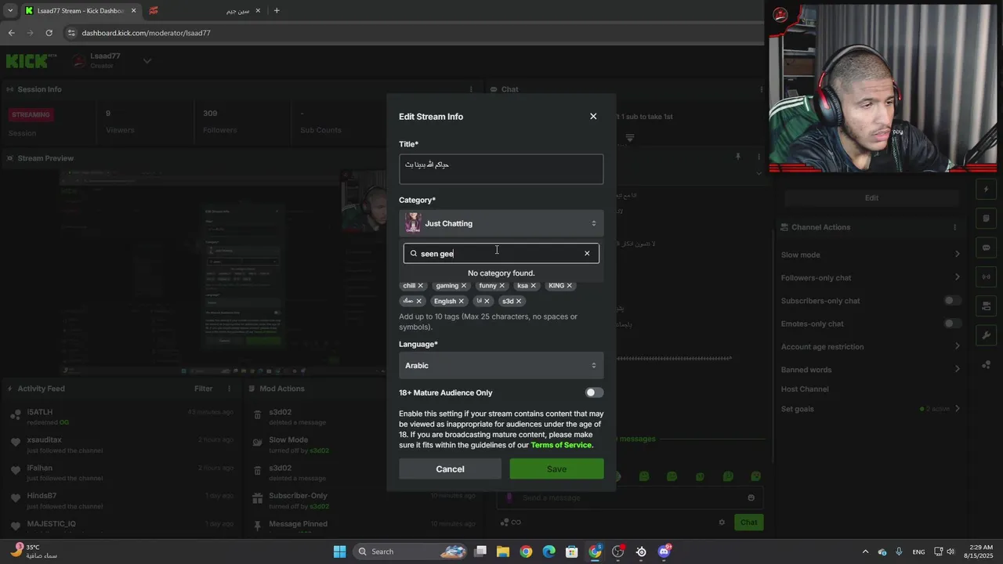1003x564 pixels.
Task: Click the lightning bolt sidebar icon
Action: click(x=987, y=190)
